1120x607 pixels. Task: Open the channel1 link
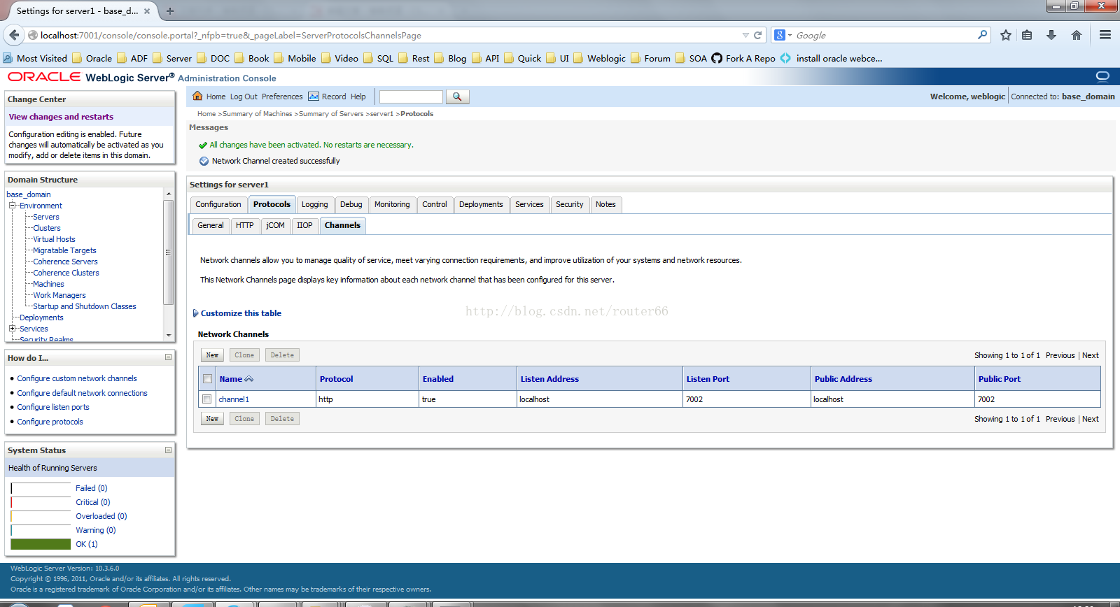[234, 399]
